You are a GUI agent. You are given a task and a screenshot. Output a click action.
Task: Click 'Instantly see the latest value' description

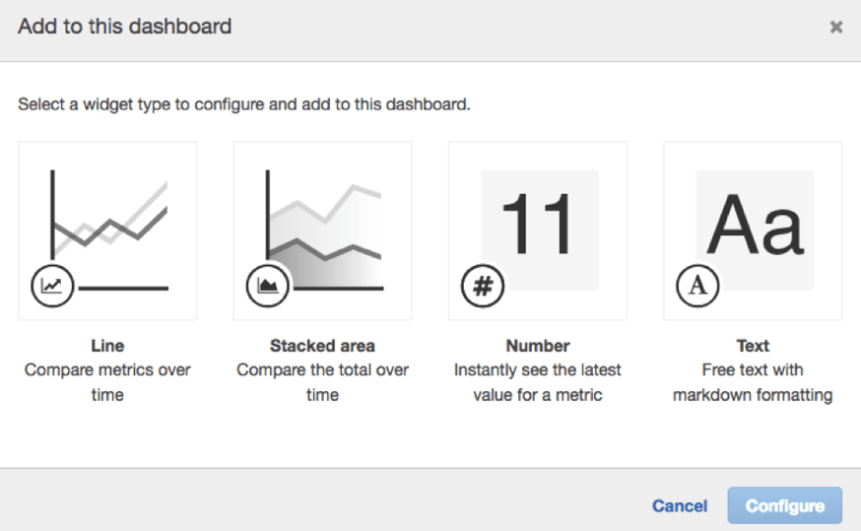pyautogui.click(x=538, y=382)
